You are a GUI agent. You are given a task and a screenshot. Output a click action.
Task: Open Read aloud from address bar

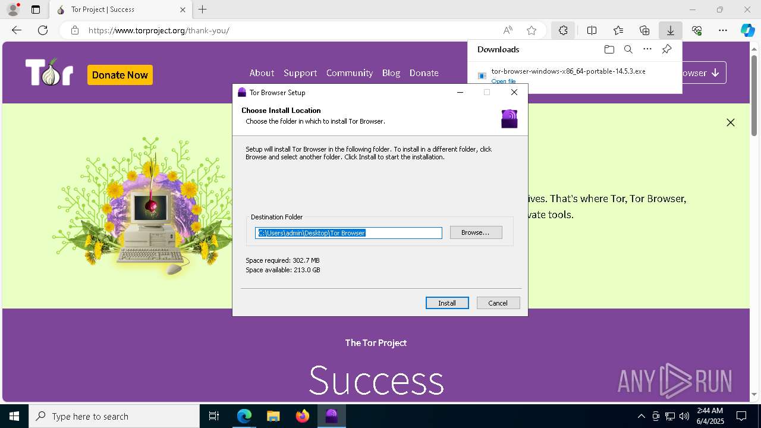(508, 30)
